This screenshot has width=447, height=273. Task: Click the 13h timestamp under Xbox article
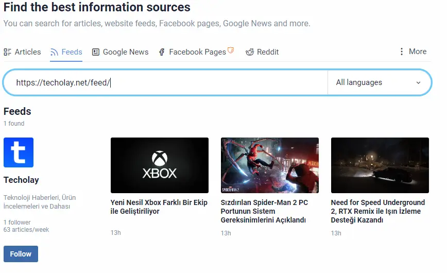click(116, 233)
